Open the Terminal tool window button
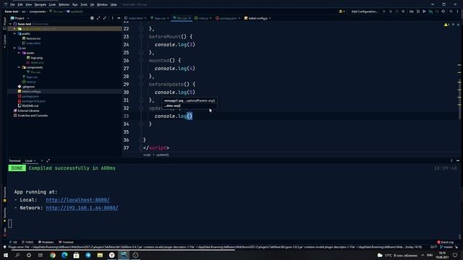463x260 pixels. (x=66, y=243)
